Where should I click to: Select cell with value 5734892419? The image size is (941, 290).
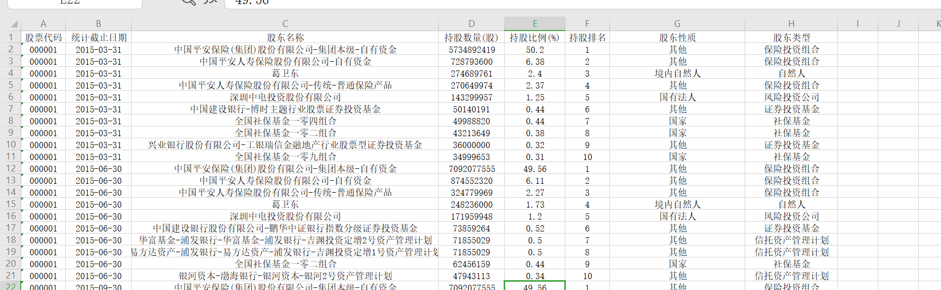click(x=472, y=50)
